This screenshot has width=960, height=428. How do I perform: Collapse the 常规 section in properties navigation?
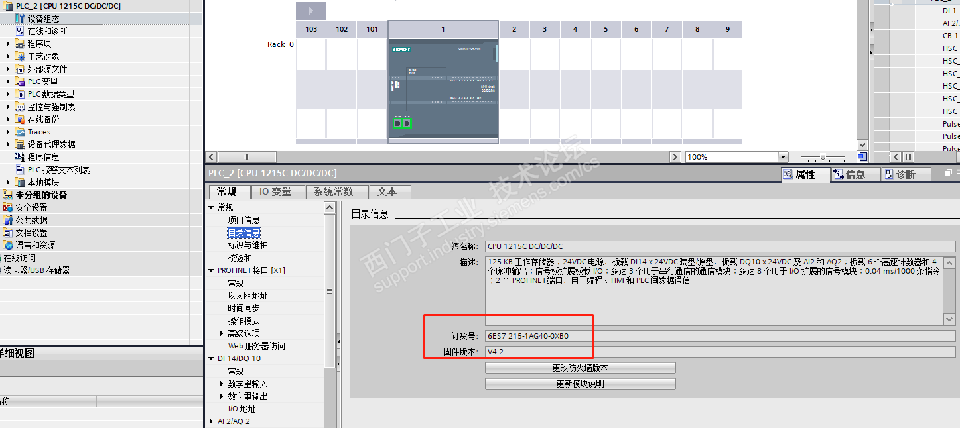[212, 207]
